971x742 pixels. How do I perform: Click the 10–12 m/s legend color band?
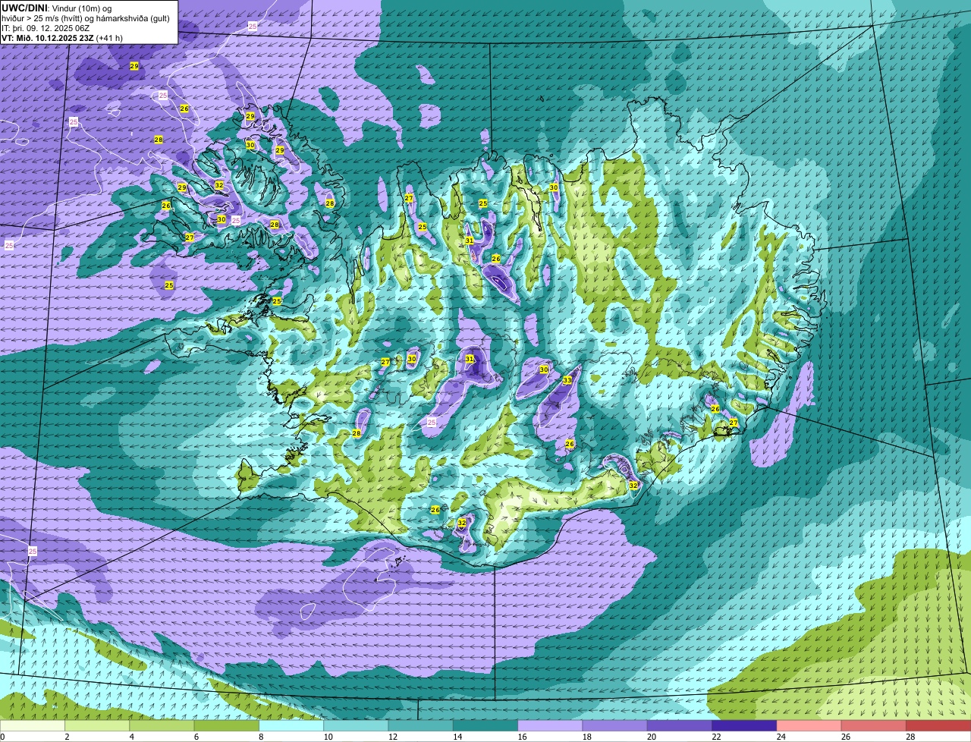(x=356, y=725)
